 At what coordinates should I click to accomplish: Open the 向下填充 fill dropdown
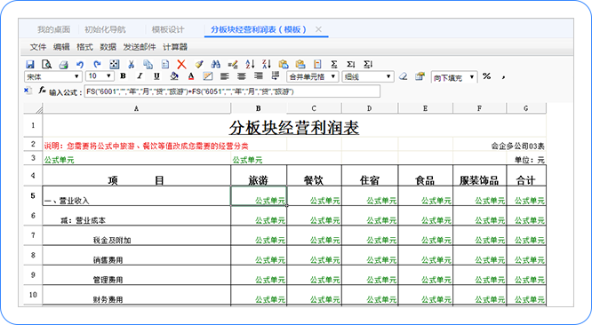point(454,77)
